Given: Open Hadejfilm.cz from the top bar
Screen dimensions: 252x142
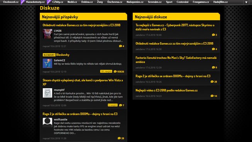Looking at the screenshot, I should pos(220,2).
